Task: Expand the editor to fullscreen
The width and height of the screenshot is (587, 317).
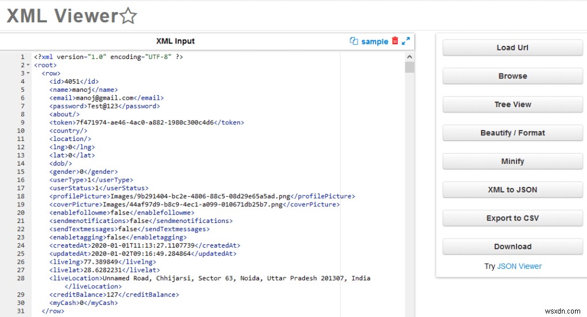Action: tap(406, 41)
